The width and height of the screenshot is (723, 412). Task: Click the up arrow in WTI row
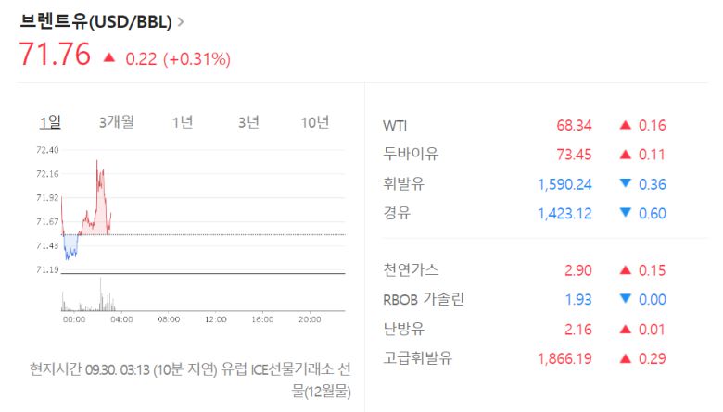coord(625,126)
